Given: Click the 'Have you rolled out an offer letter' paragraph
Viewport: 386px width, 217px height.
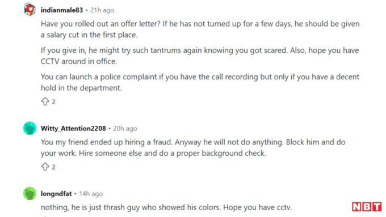Looking at the screenshot, I should coord(200,29).
